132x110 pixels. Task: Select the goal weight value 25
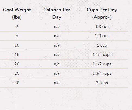(17, 73)
